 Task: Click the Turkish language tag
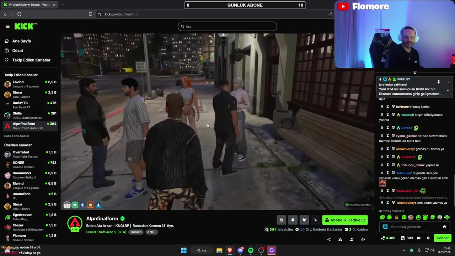(136, 232)
